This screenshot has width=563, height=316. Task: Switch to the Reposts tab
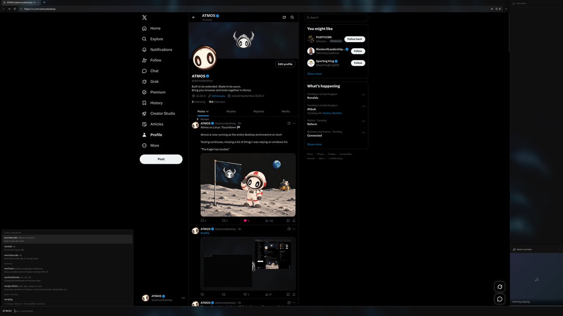[259, 111]
